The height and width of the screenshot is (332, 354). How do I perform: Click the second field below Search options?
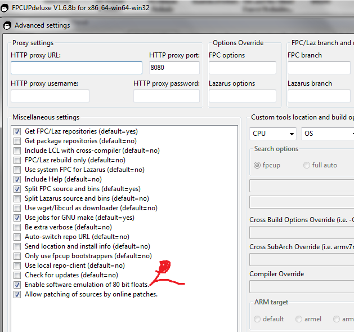(x=302, y=202)
